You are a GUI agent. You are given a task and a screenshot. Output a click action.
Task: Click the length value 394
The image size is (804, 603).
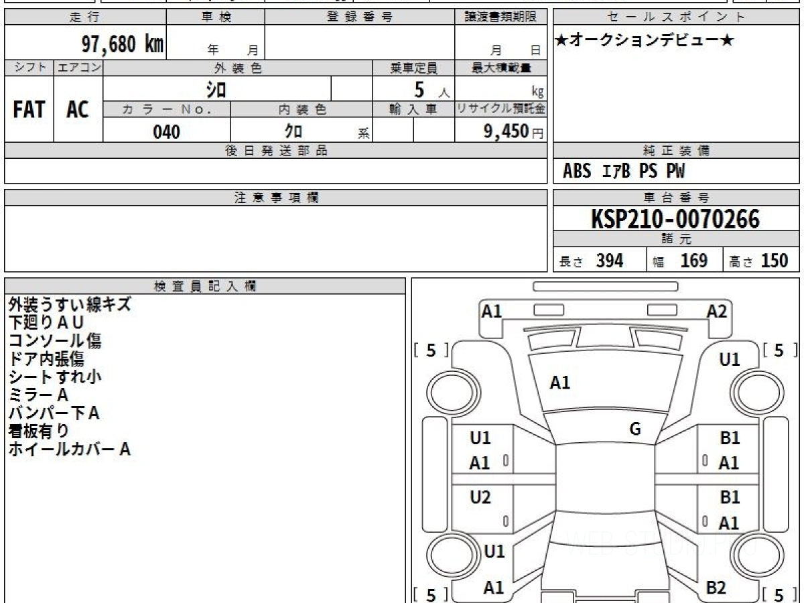click(610, 261)
